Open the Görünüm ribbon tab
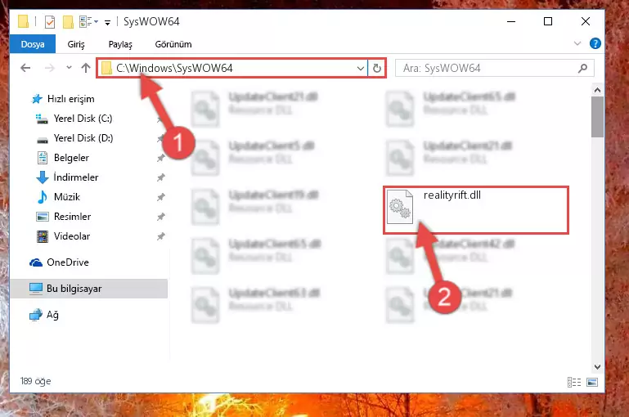This screenshot has width=629, height=417. coord(173,44)
